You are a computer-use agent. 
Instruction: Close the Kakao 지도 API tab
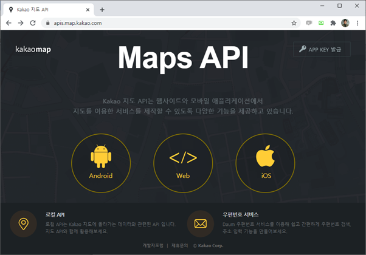pos(88,10)
